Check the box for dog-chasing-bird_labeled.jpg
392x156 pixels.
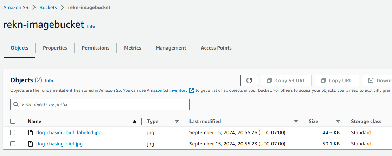(13, 132)
